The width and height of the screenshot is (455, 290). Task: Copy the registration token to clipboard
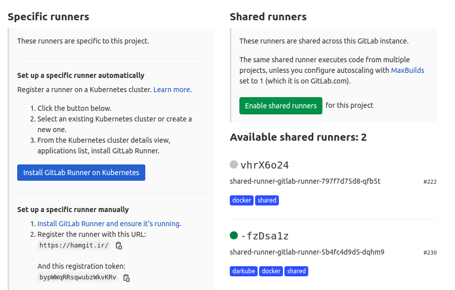(x=127, y=278)
